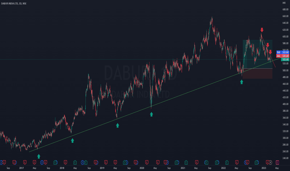Open the red earnings marker just after the 2020 label
The image size is (290, 171).
pyautogui.click(x=147, y=162)
